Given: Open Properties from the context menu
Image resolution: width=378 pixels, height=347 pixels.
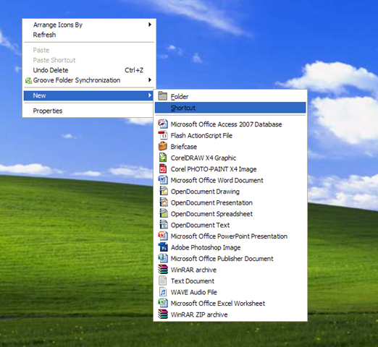Looking at the screenshot, I should coord(88,111).
